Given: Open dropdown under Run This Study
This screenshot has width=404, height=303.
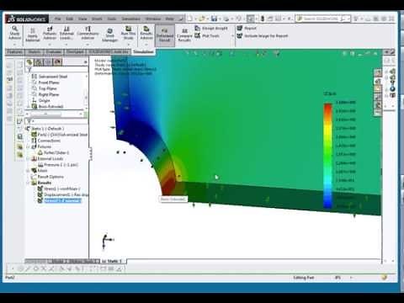Looking at the screenshot, I should tap(128, 45).
